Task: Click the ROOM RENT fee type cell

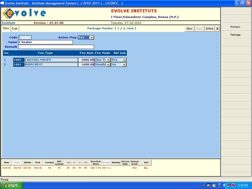Action: tap(51, 65)
